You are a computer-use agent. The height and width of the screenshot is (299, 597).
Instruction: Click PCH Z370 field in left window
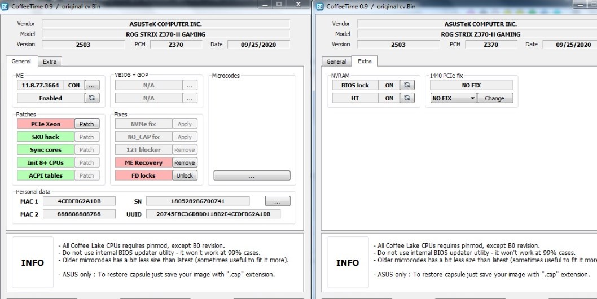176,45
